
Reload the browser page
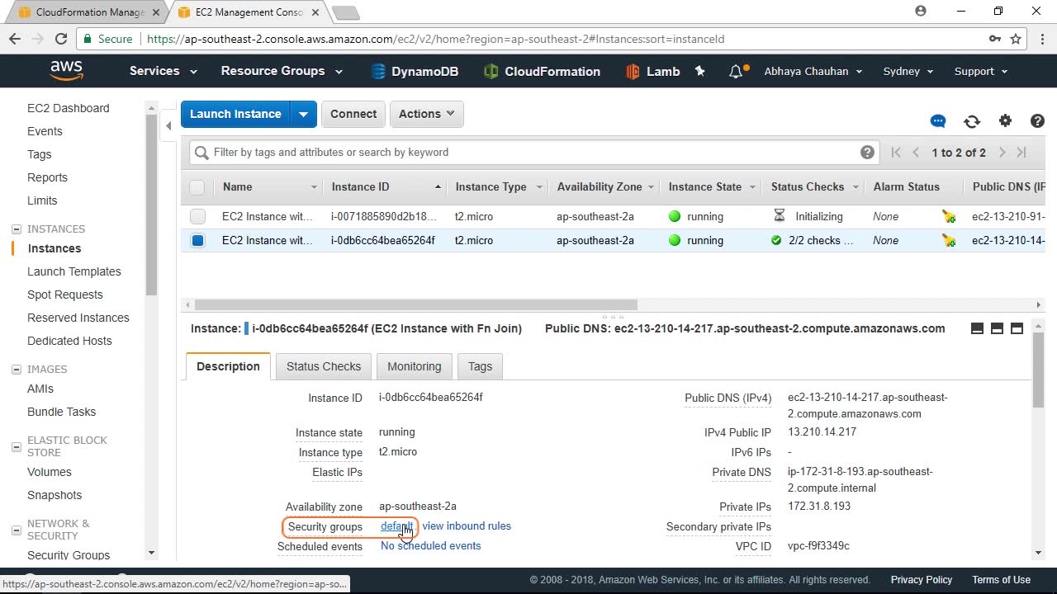click(x=60, y=39)
